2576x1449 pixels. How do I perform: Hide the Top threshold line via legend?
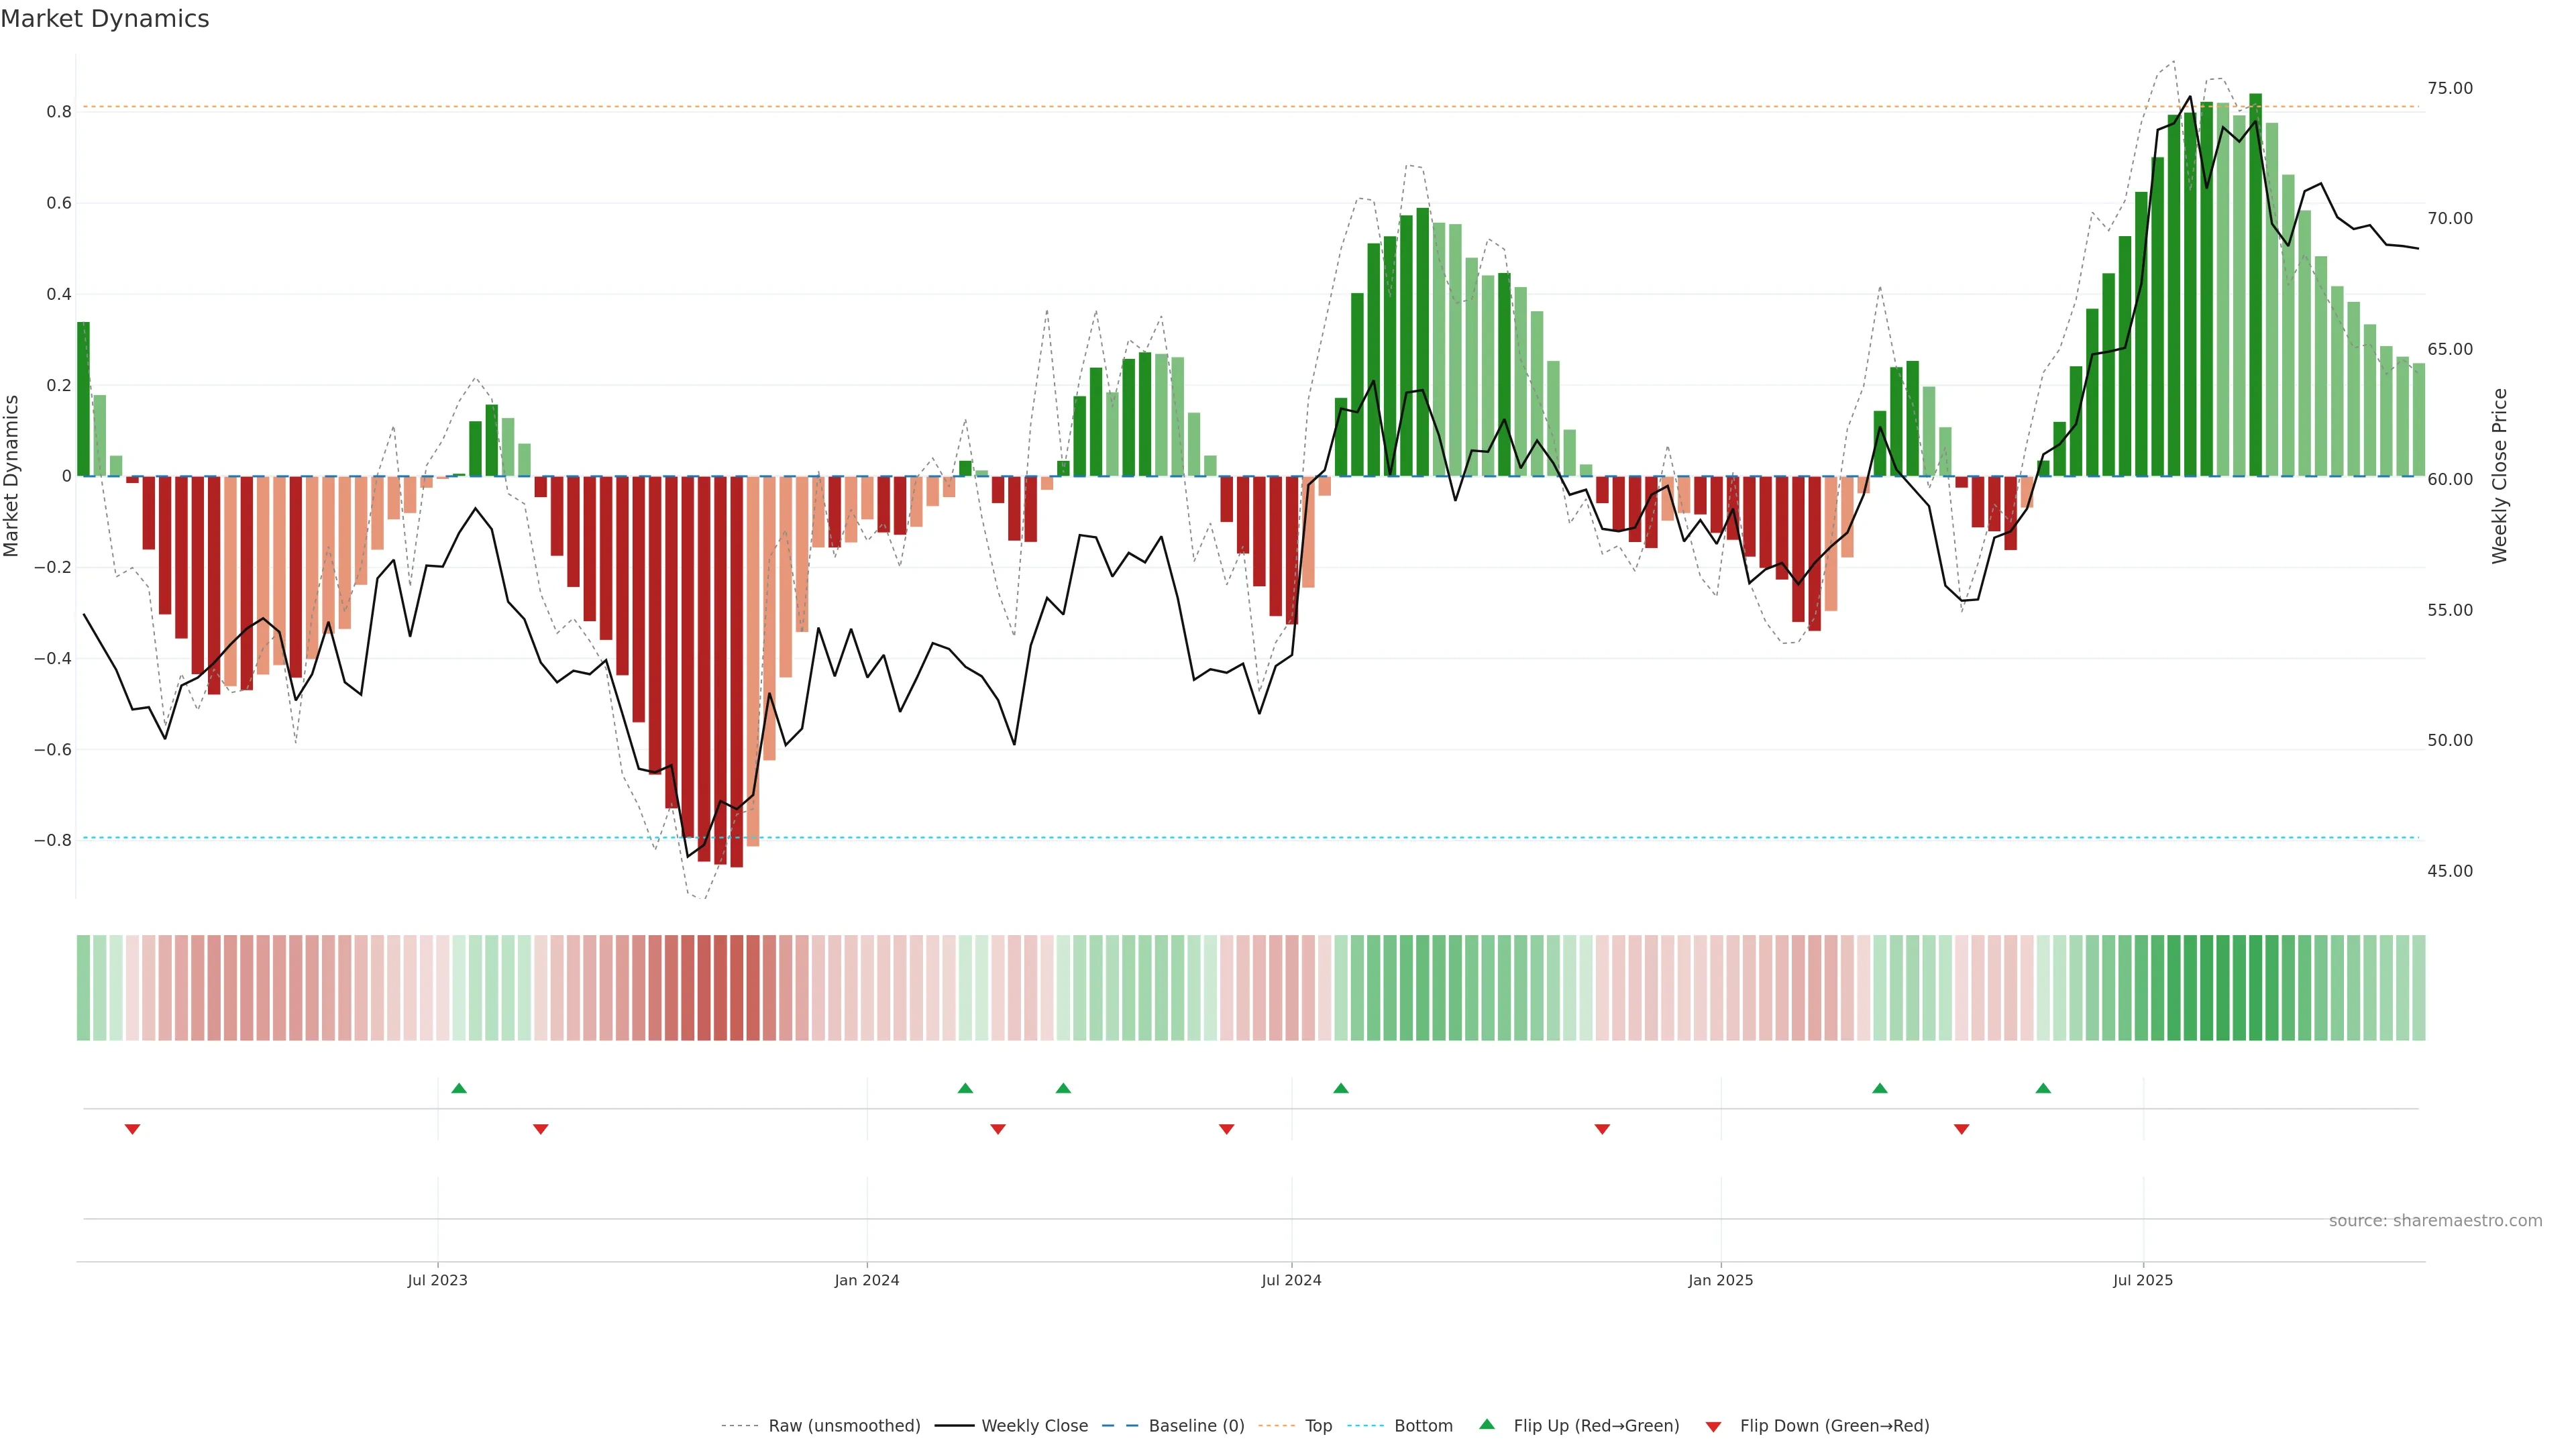pyautogui.click(x=1318, y=1426)
